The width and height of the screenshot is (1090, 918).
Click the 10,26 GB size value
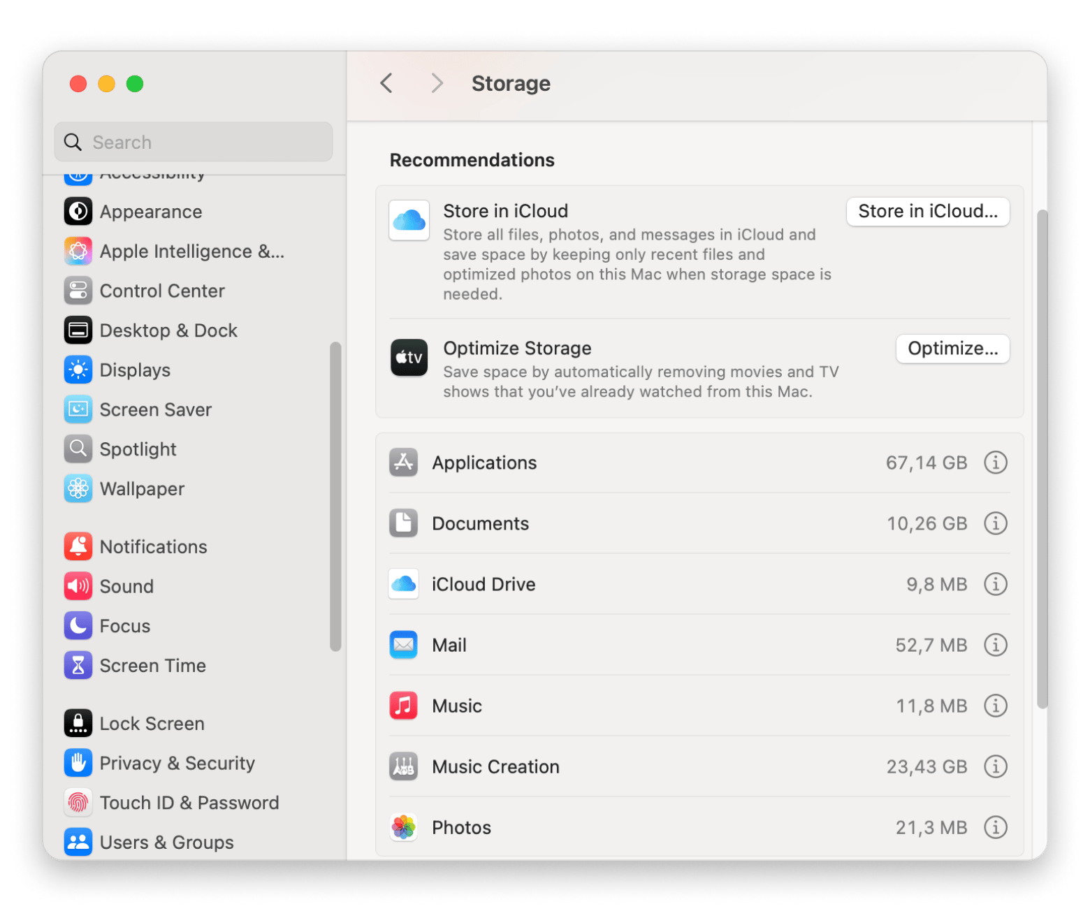[x=927, y=523]
